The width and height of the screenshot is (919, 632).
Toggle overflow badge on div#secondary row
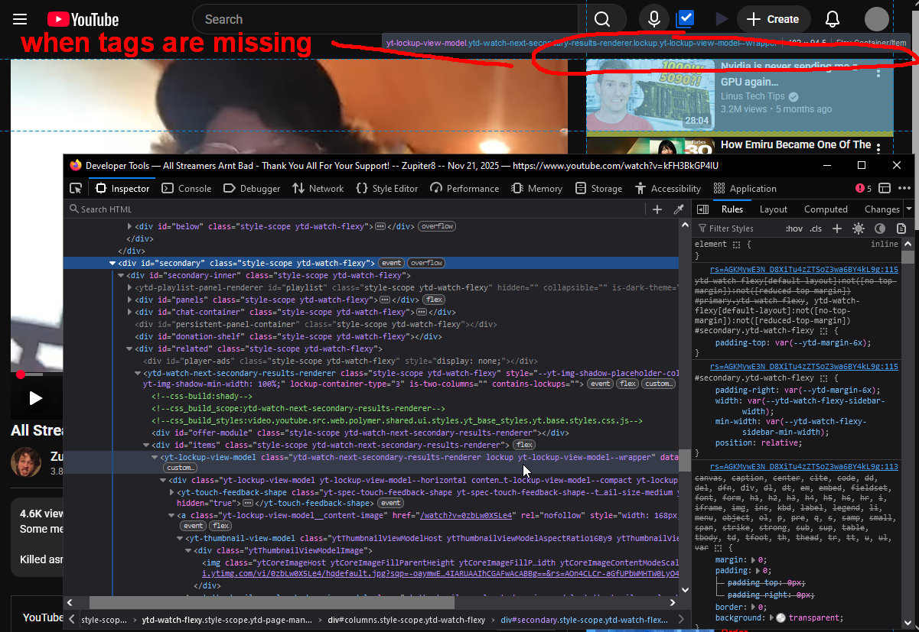tap(426, 263)
